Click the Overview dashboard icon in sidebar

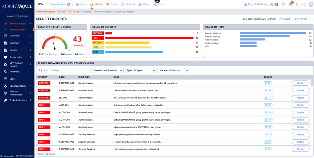coord(5,36)
